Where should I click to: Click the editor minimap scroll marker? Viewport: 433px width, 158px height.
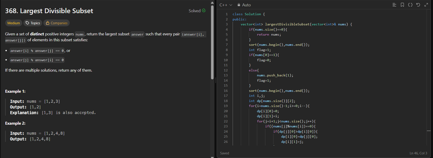pyautogui.click(x=429, y=131)
